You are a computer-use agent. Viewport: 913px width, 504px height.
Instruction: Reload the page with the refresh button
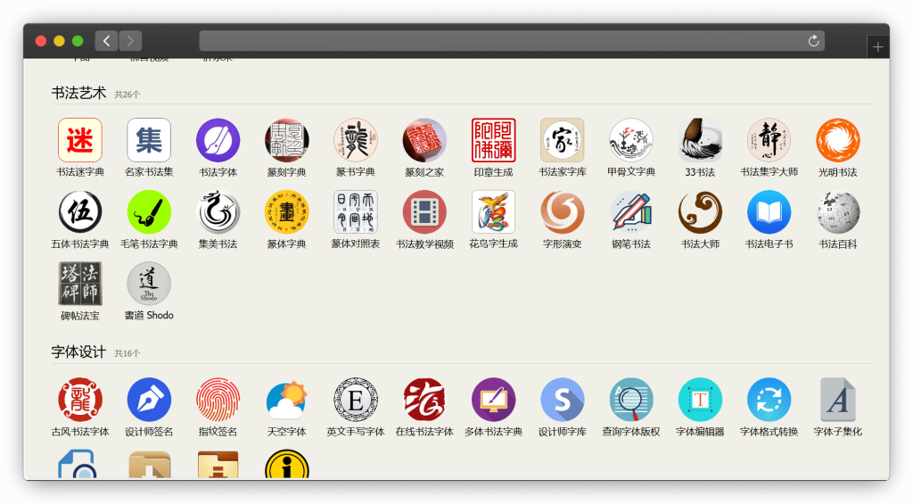coord(813,41)
